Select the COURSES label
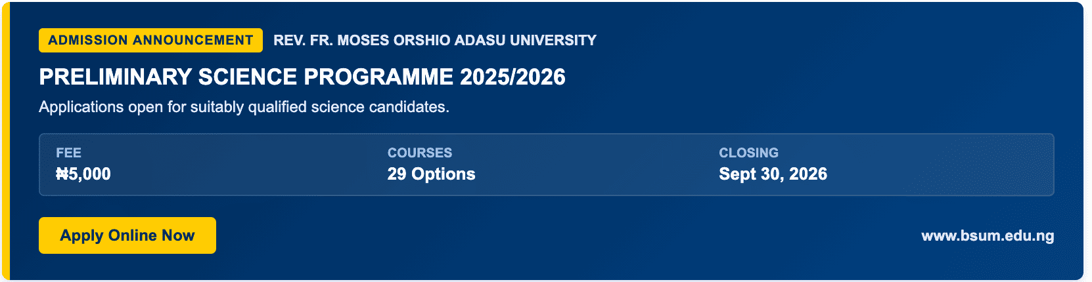 coord(420,153)
